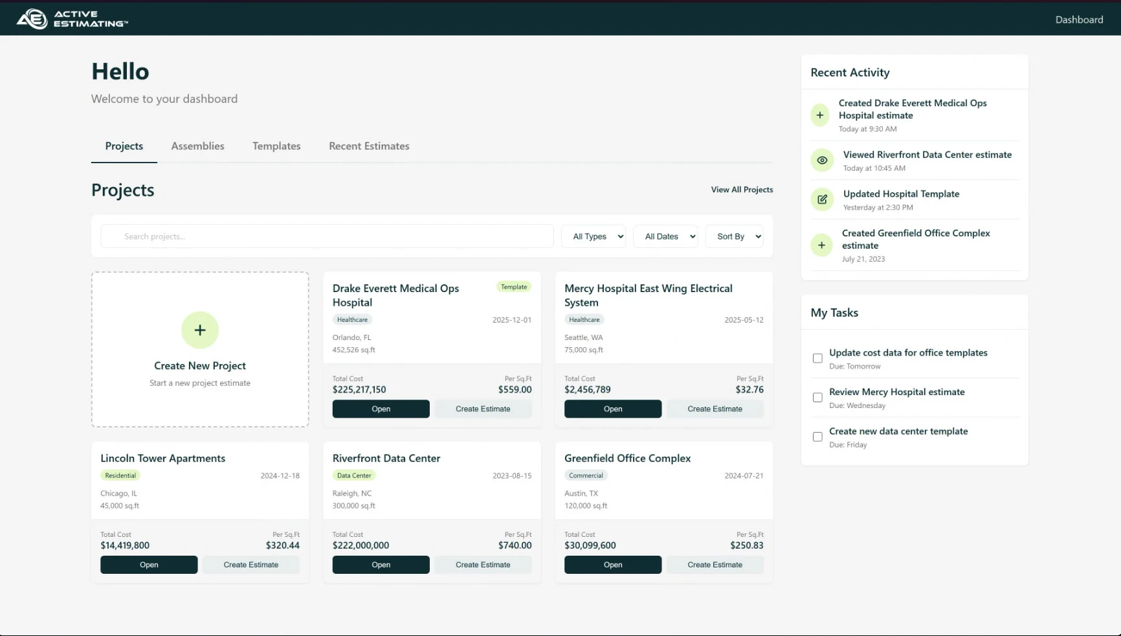The height and width of the screenshot is (636, 1121).
Task: Follow the View All Projects link
Action: 742,190
